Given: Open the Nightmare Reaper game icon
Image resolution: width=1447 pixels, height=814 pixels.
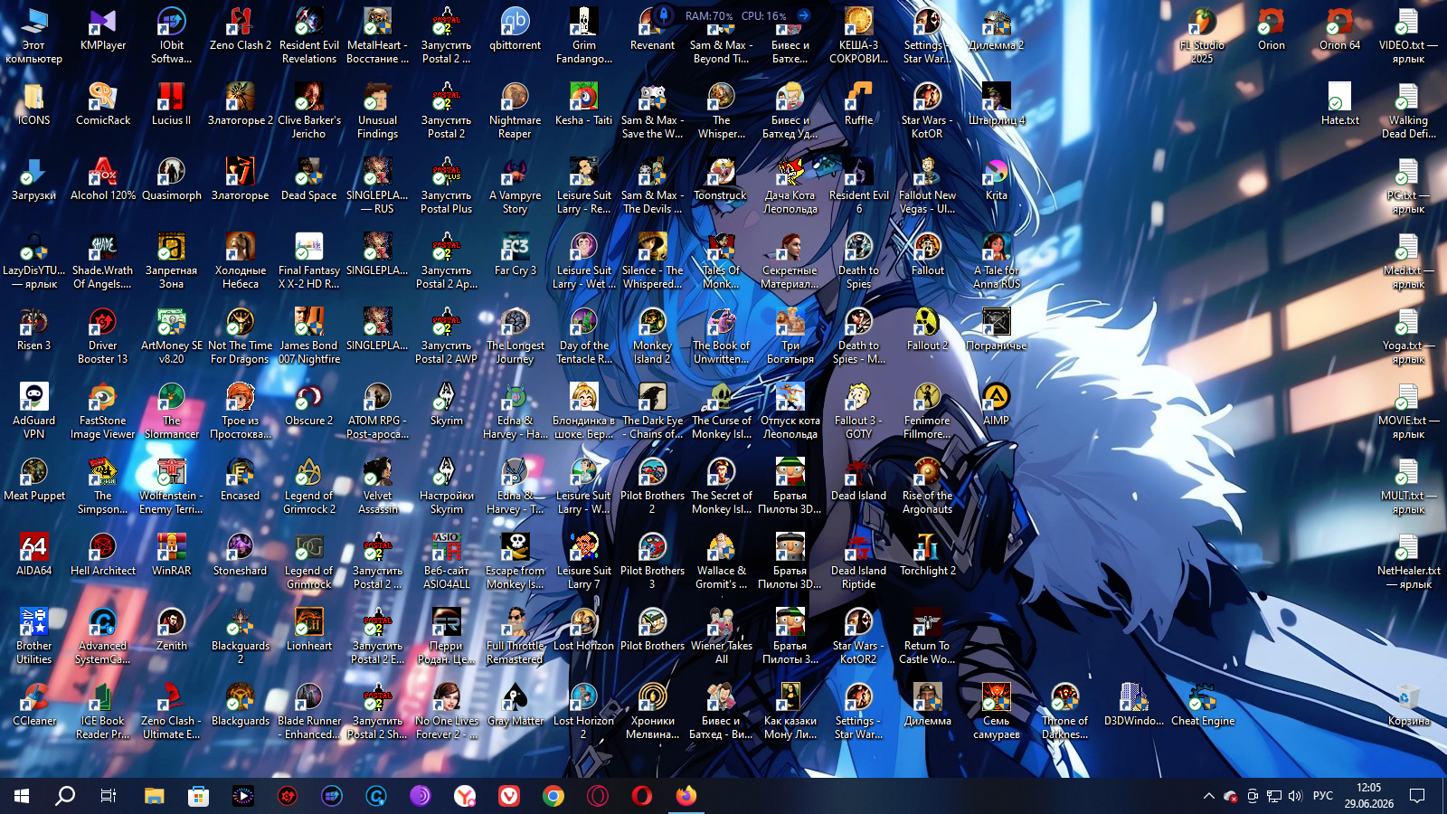Looking at the screenshot, I should pyautogui.click(x=515, y=111).
